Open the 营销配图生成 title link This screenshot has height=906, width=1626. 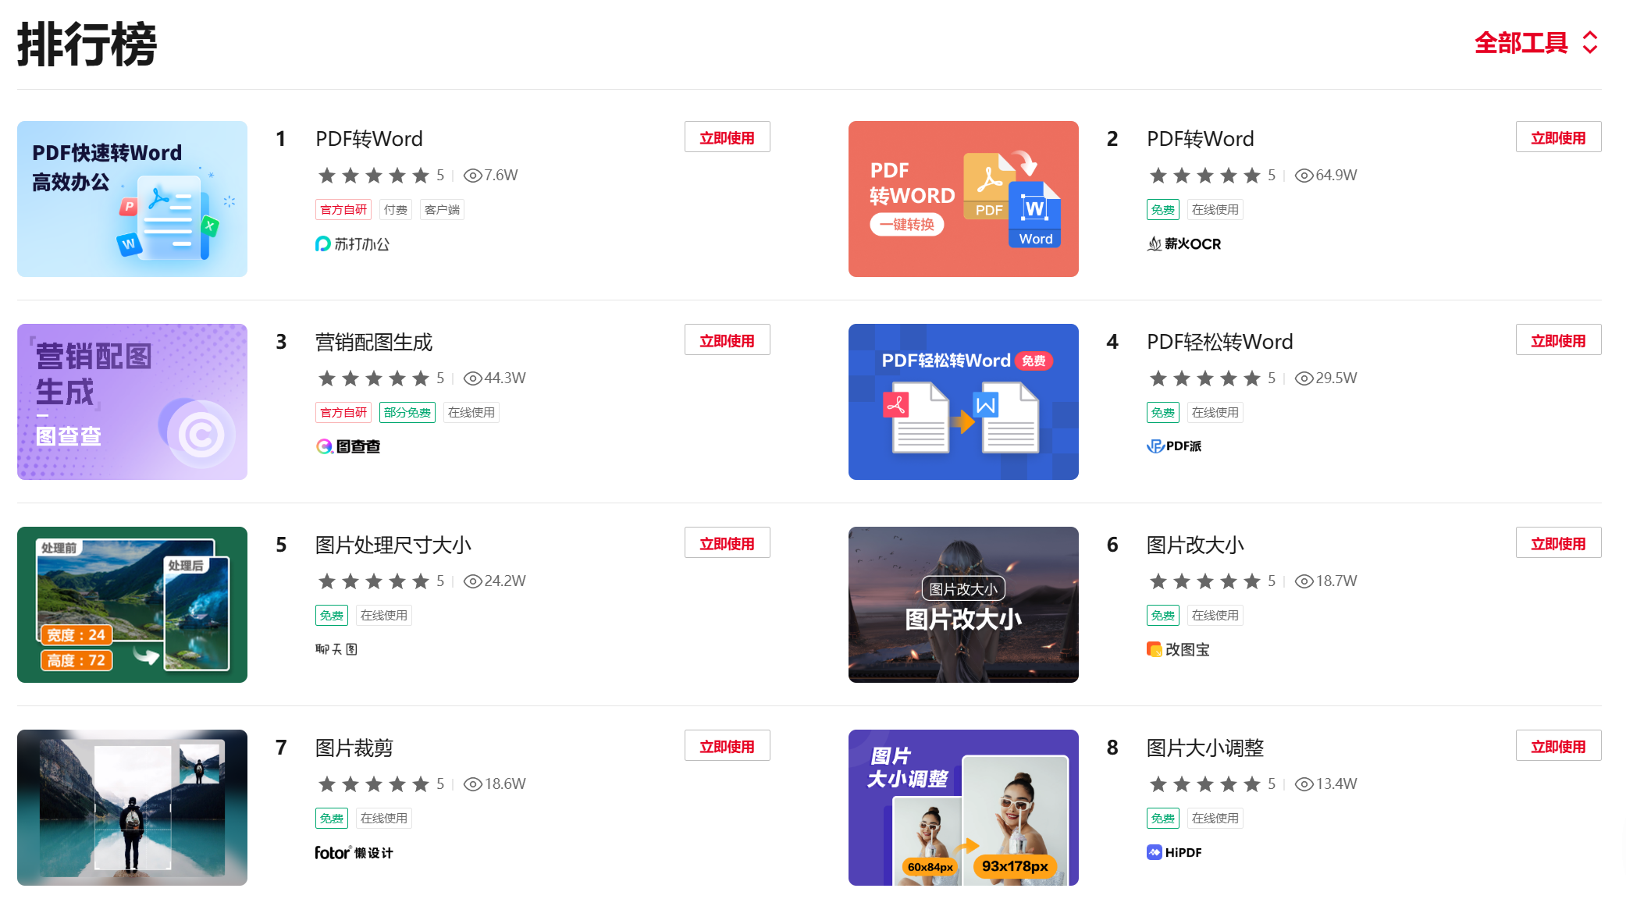pyautogui.click(x=374, y=342)
